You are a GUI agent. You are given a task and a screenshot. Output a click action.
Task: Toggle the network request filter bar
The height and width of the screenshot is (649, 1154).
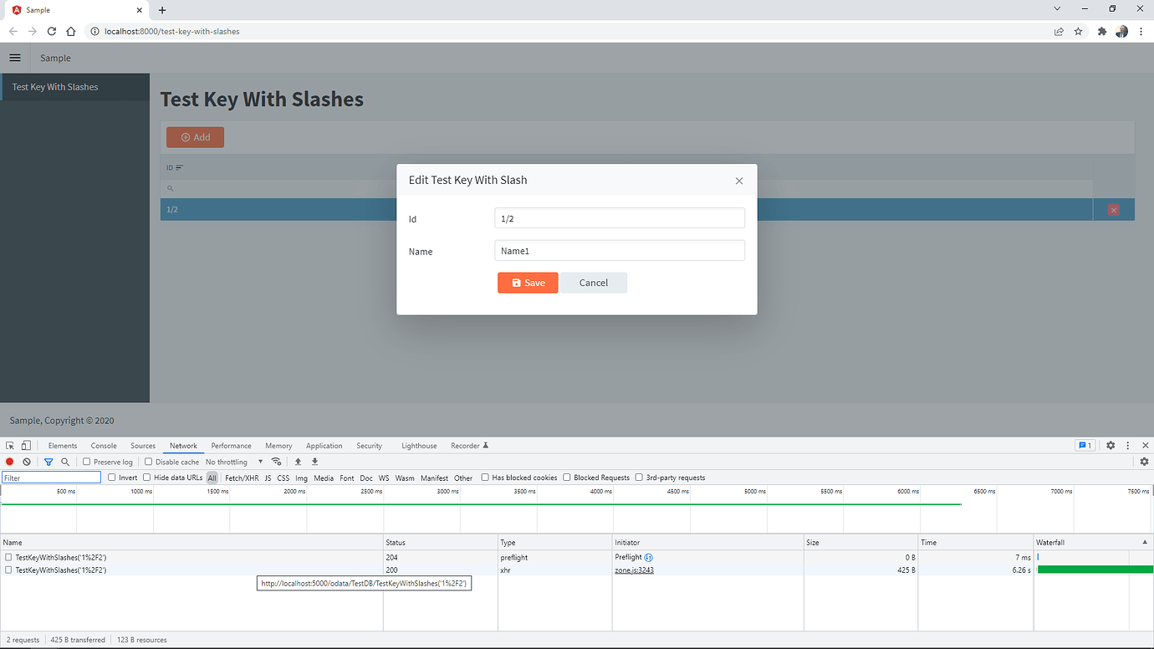48,461
